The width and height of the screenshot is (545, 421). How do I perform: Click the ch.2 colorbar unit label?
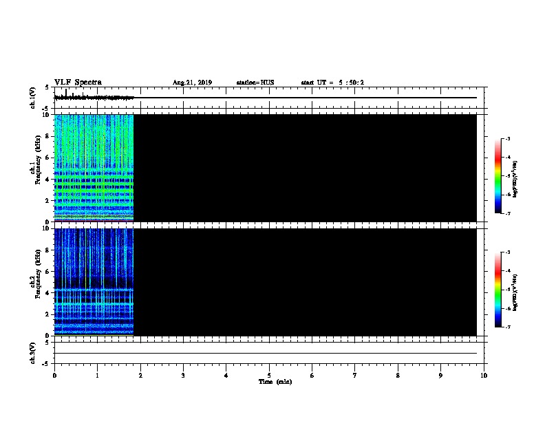(x=515, y=293)
